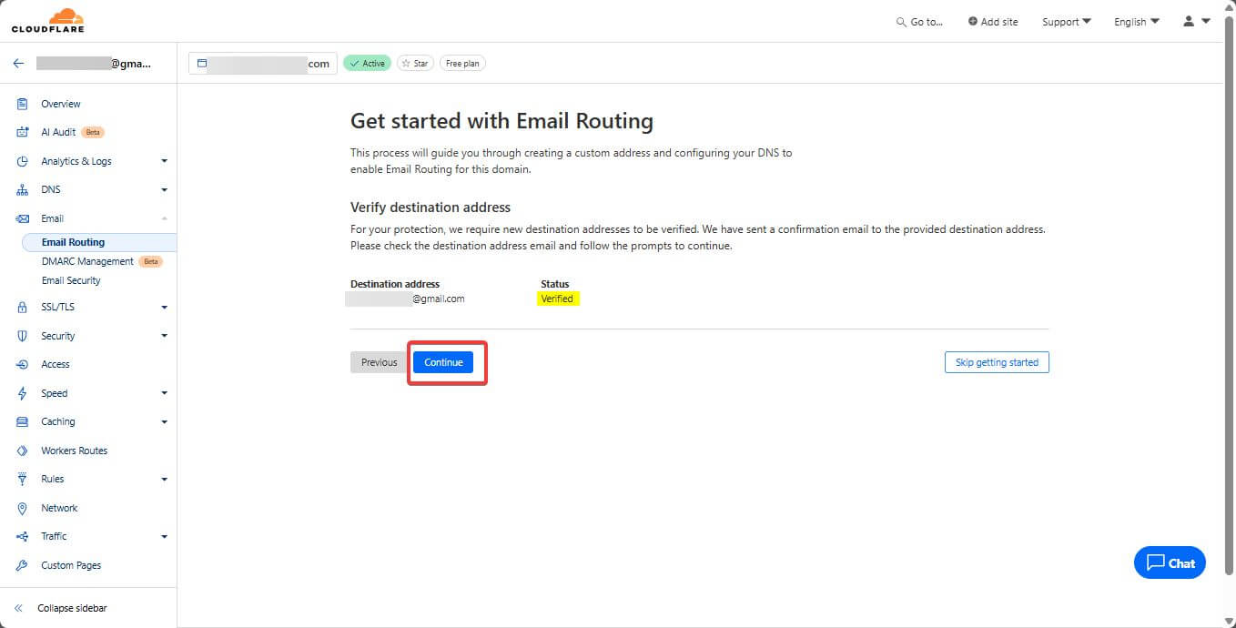Select Email Security in the sidebar

click(x=71, y=280)
